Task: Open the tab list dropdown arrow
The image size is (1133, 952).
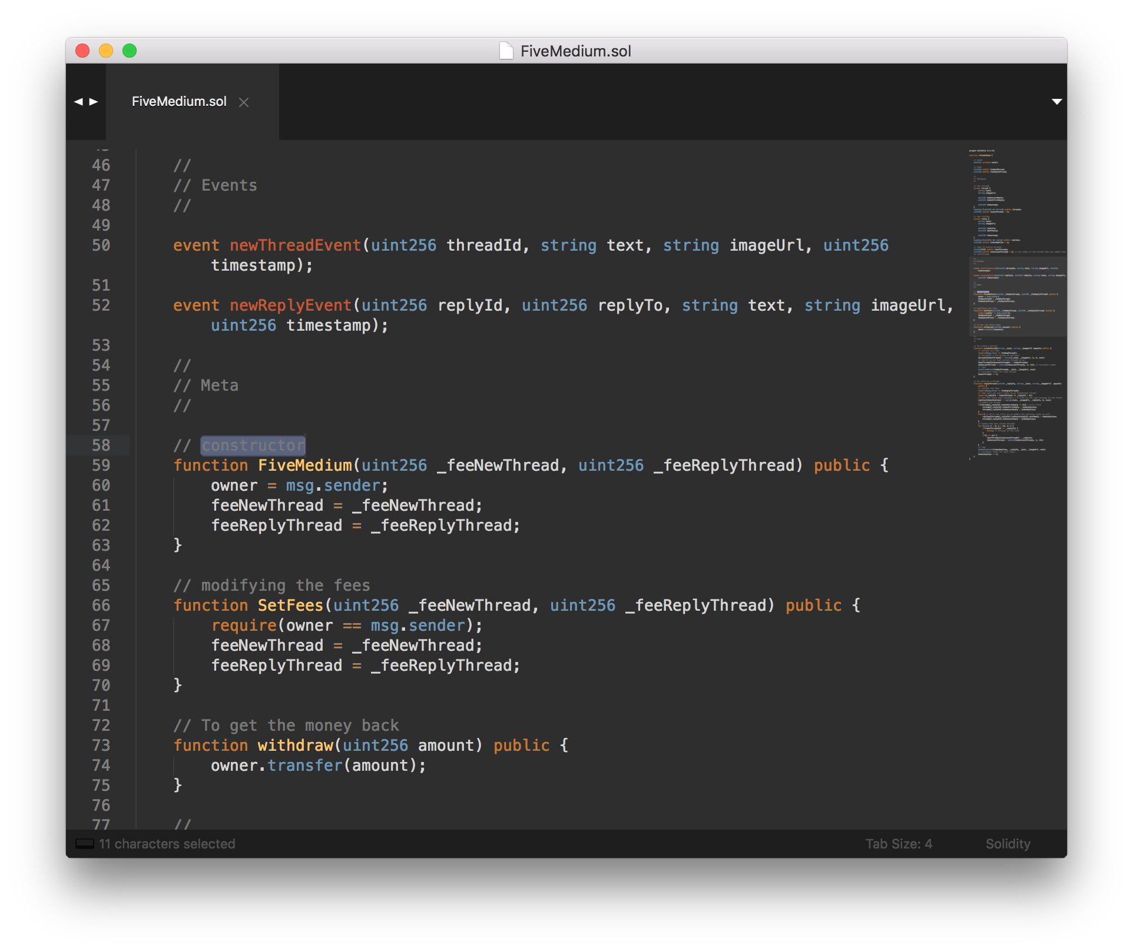Action: coord(1056,102)
